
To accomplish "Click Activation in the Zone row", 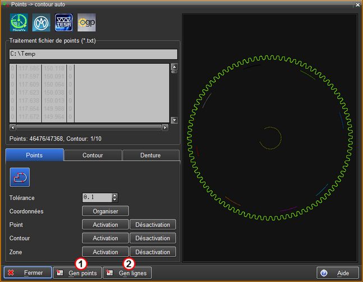I will coord(105,252).
